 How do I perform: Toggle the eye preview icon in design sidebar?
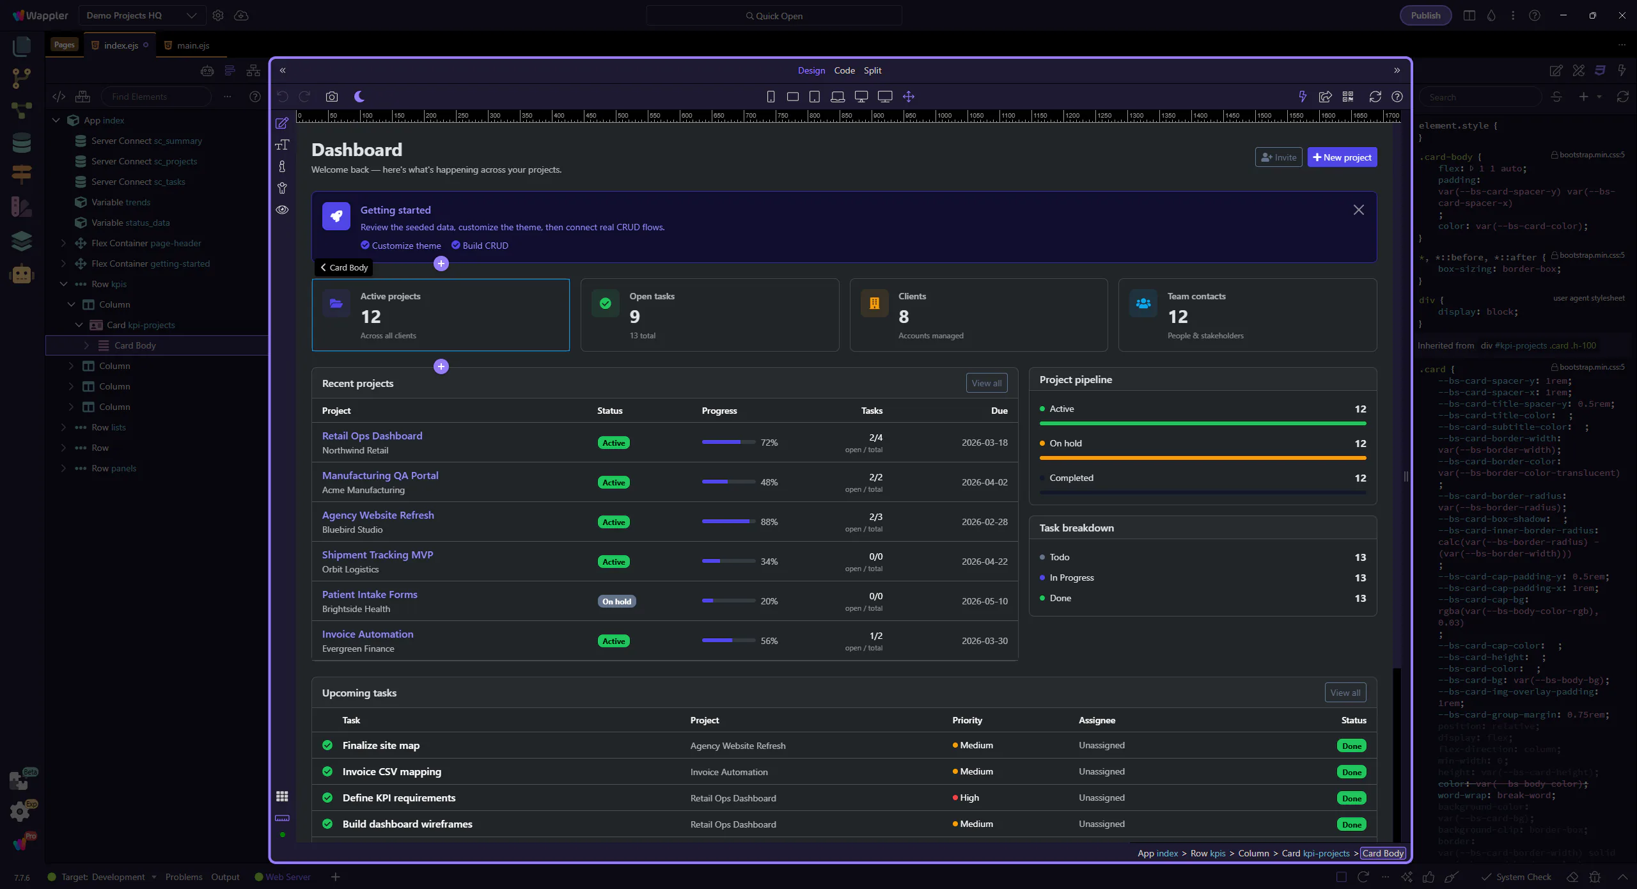pos(282,210)
